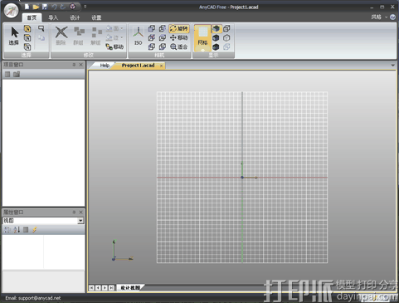Toggle the 旋转 rotate camera mode
Image resolution: width=399 pixels, height=303 pixels.
point(179,28)
